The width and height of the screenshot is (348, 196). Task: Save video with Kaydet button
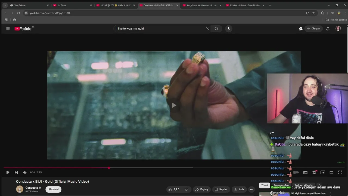click(x=221, y=189)
